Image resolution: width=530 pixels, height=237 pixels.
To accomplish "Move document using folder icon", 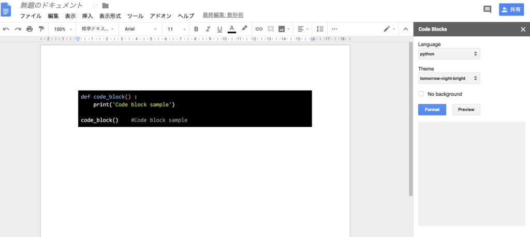I will point(106,5).
